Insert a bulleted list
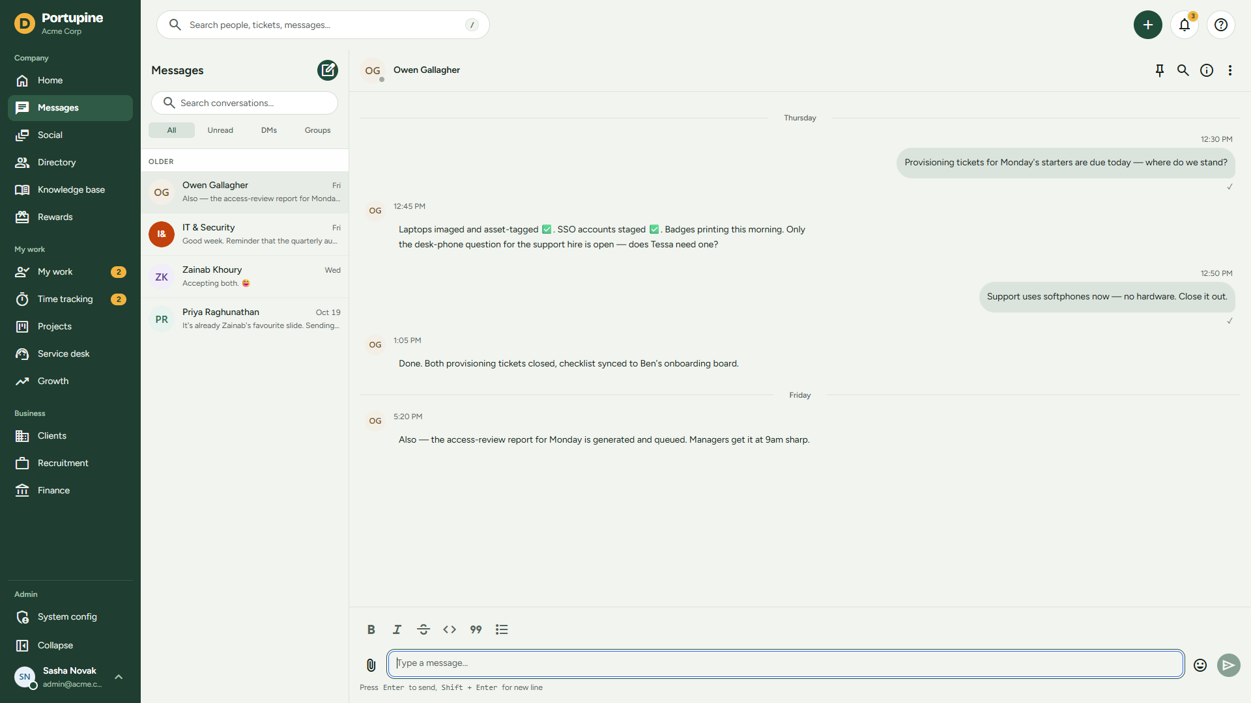 (x=502, y=629)
